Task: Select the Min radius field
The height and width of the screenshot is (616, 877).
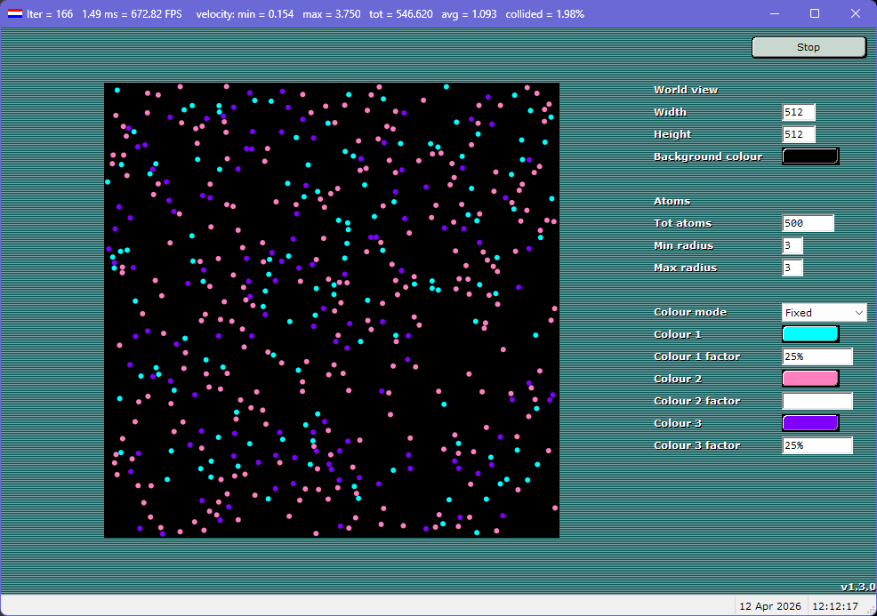Action: click(x=793, y=246)
